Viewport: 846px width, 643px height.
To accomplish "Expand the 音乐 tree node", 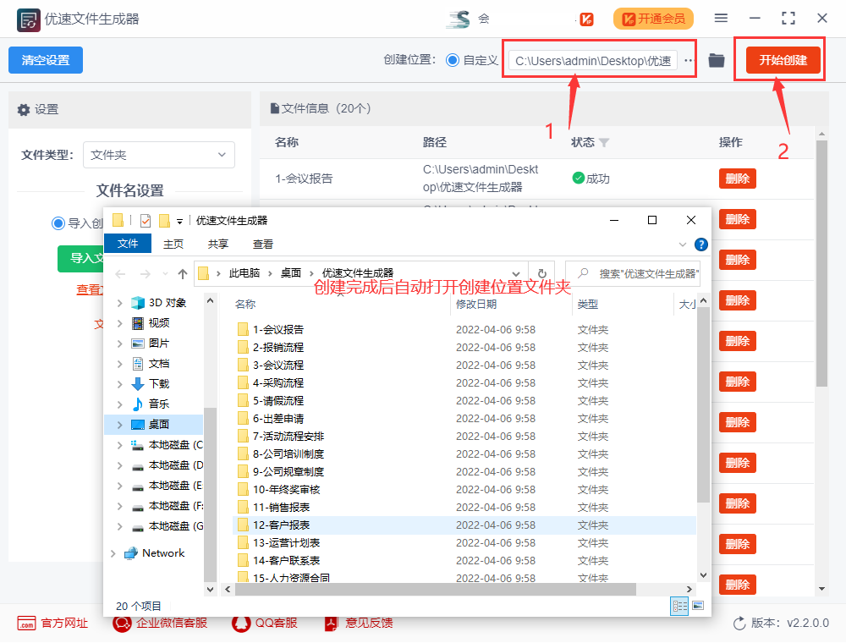I will (x=121, y=404).
